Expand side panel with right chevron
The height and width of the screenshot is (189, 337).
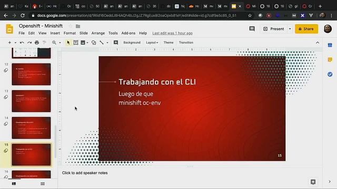330,182
